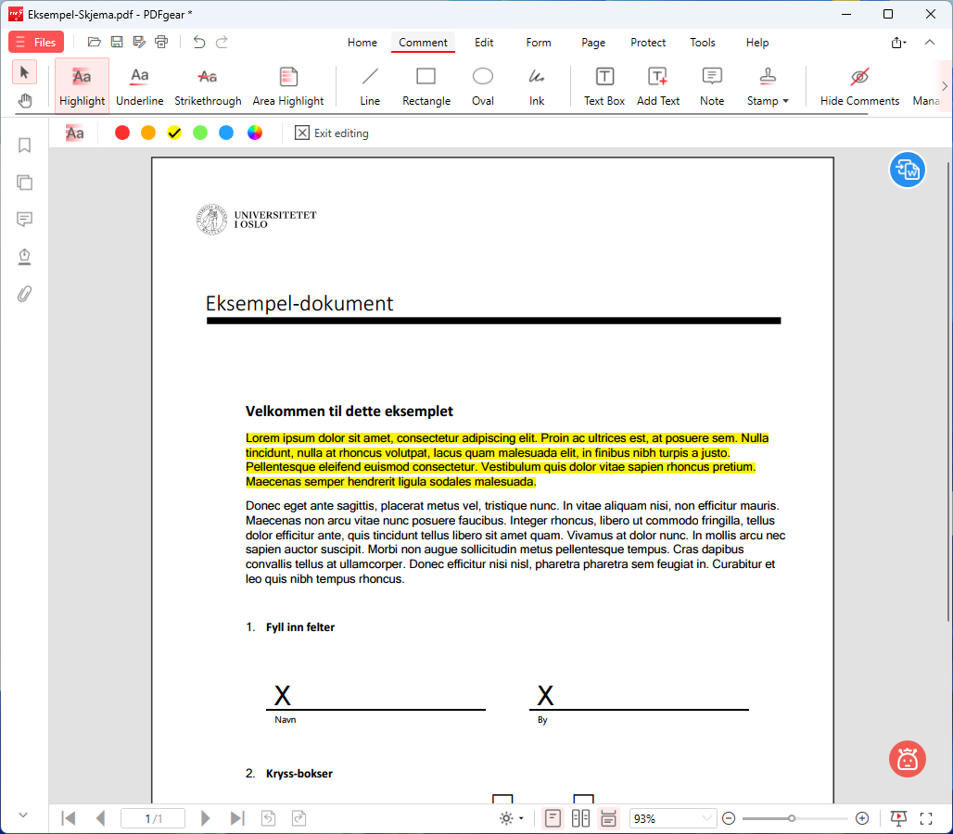Image resolution: width=953 pixels, height=834 pixels.
Task: Select the Oval shape tool
Action: pos(483,85)
